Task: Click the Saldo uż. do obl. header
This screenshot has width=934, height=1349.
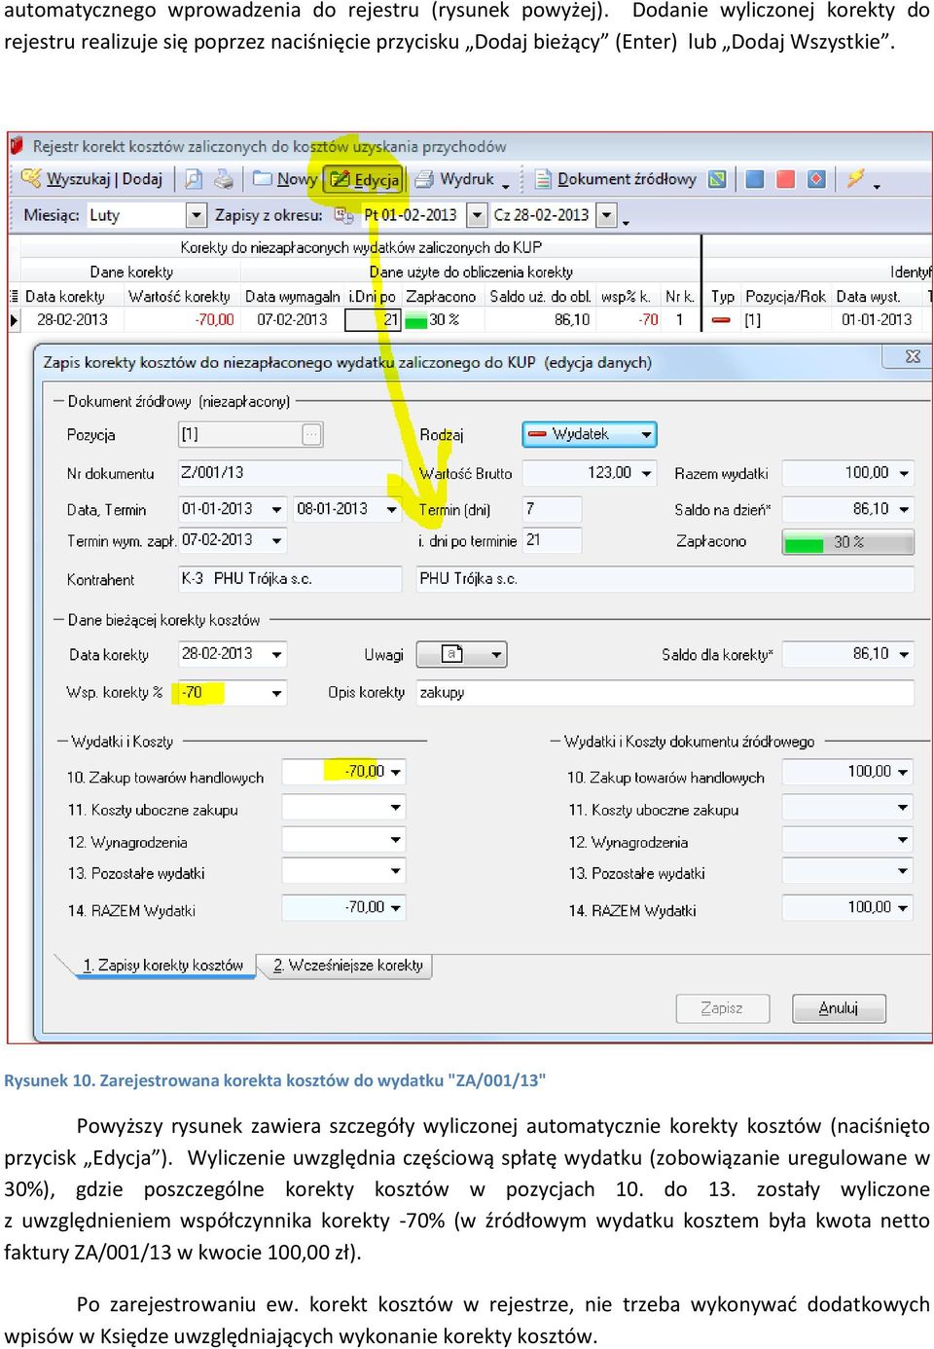Action: (x=540, y=297)
